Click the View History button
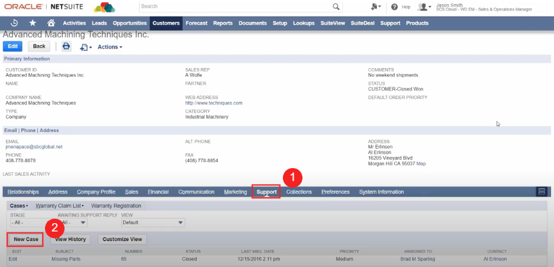This screenshot has width=554, height=267. pos(70,239)
